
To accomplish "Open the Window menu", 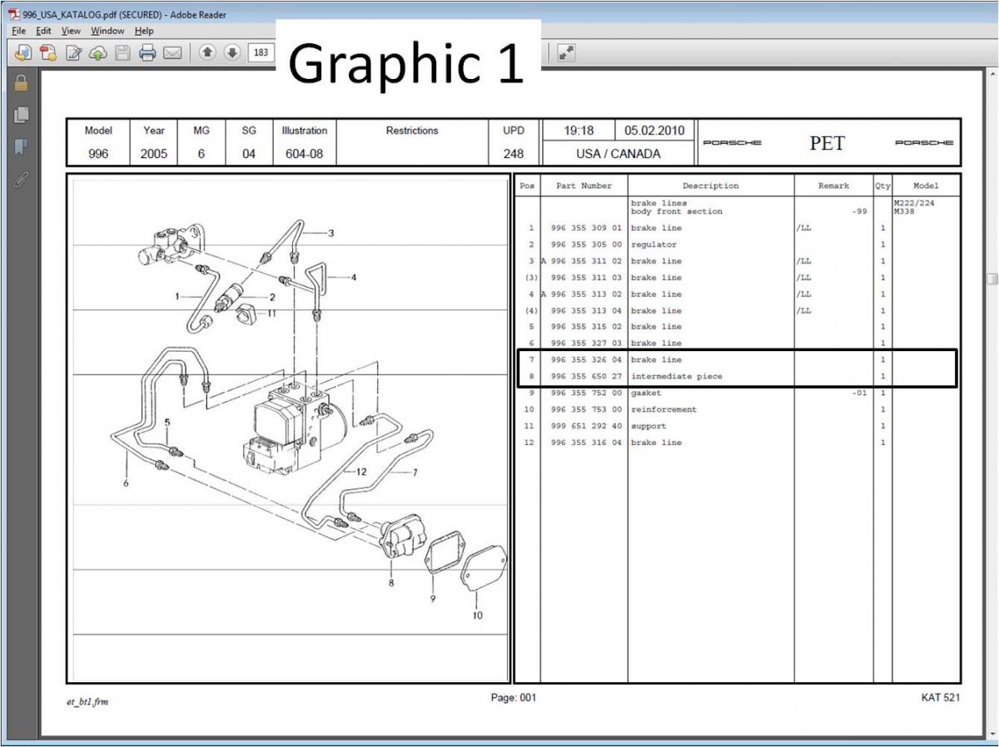I will click(x=107, y=31).
